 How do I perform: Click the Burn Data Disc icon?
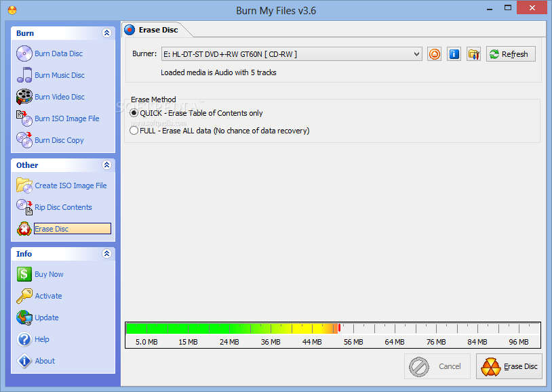(x=24, y=53)
